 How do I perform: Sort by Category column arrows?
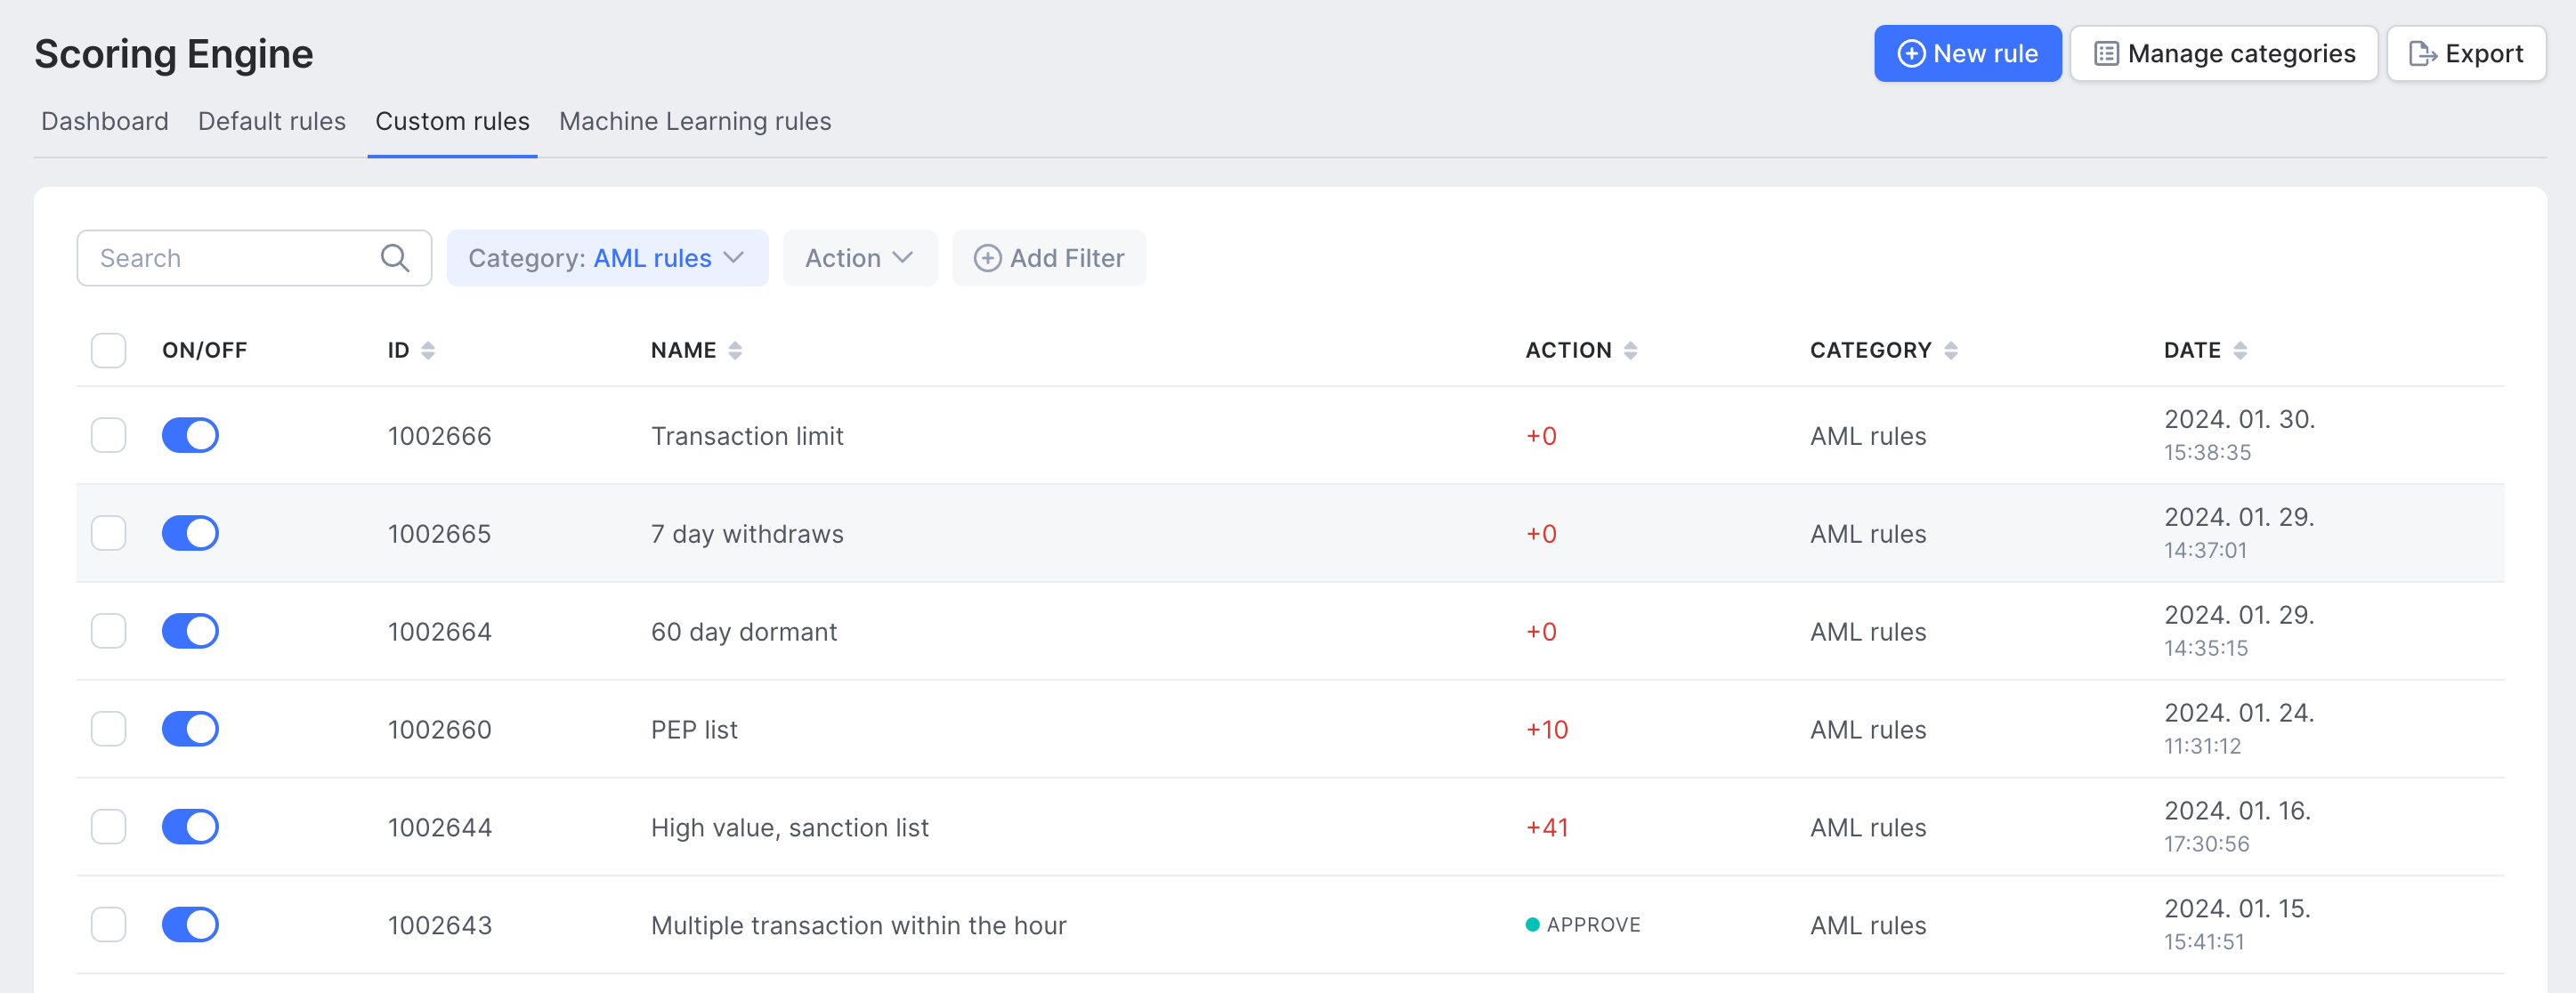coord(1950,350)
